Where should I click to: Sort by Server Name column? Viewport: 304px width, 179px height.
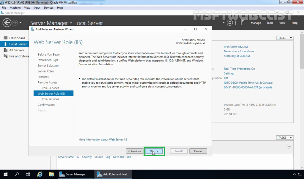point(66,157)
